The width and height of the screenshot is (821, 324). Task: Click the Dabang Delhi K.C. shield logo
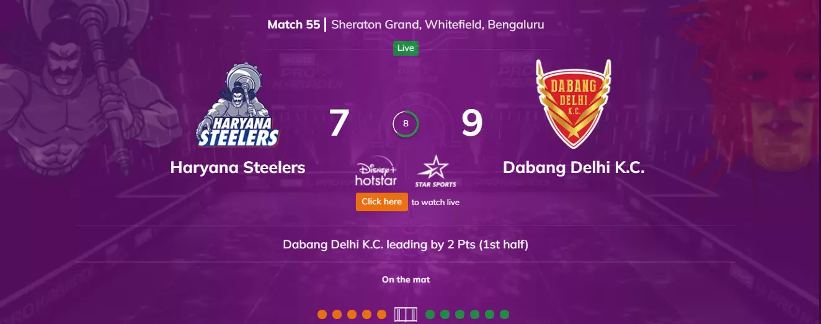(x=574, y=104)
